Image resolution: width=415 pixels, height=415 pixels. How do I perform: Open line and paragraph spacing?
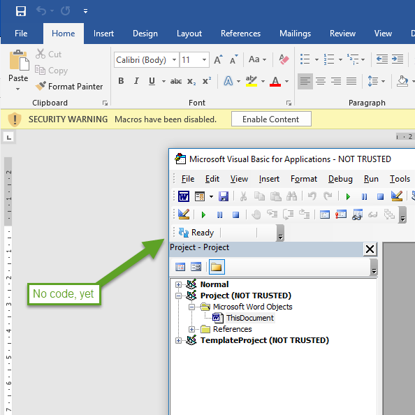click(373, 81)
